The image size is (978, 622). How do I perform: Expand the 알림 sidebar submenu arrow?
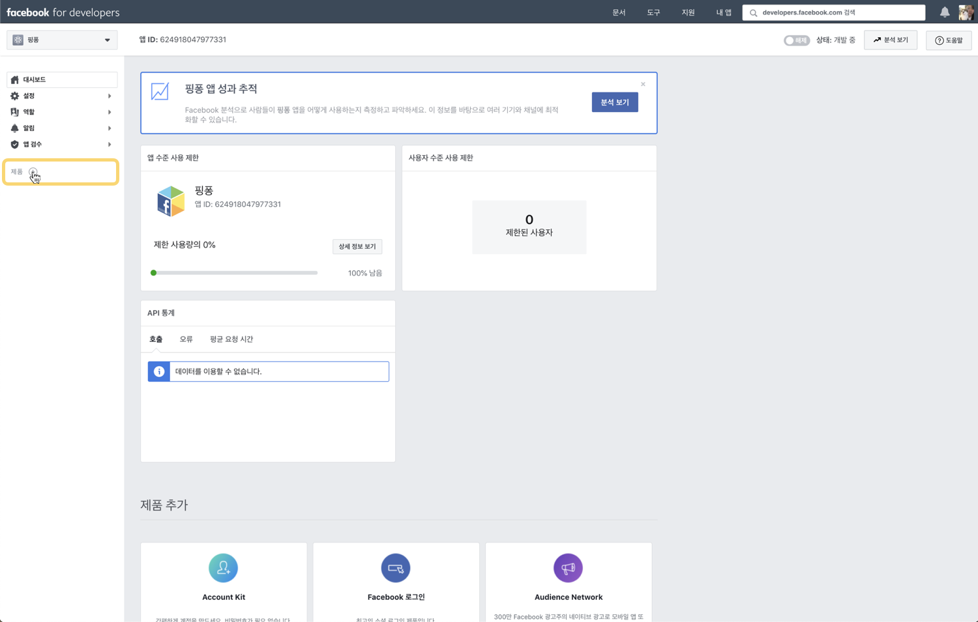pyautogui.click(x=110, y=128)
